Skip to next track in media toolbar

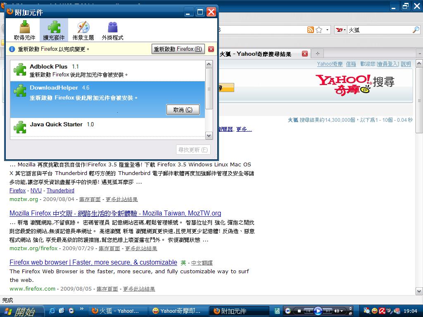(x=328, y=311)
